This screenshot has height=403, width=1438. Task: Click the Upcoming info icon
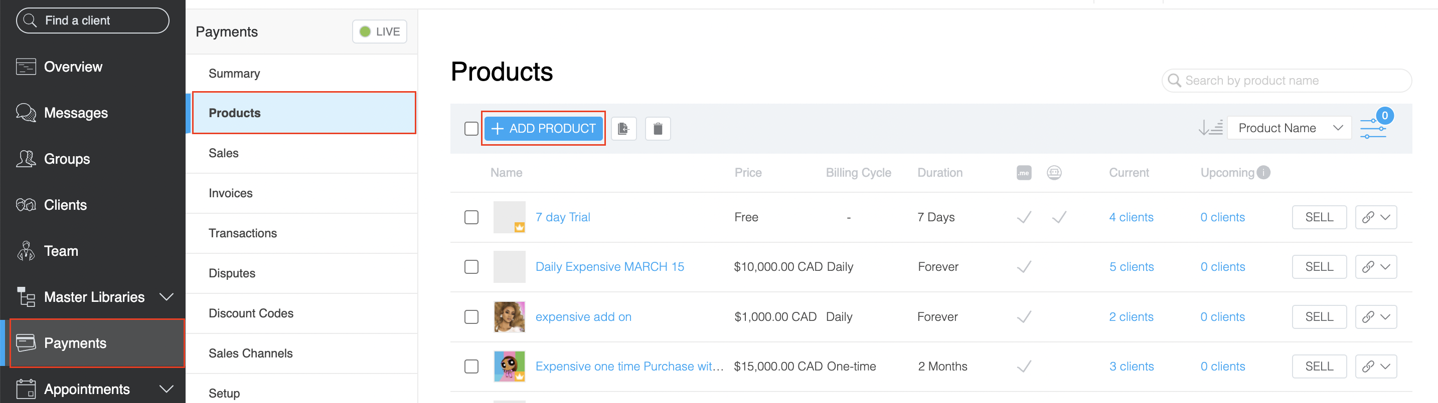pyautogui.click(x=1263, y=173)
